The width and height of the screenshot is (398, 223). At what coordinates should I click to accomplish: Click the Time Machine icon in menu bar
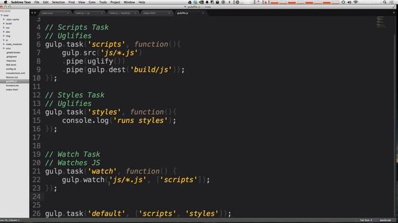tap(343, 2)
